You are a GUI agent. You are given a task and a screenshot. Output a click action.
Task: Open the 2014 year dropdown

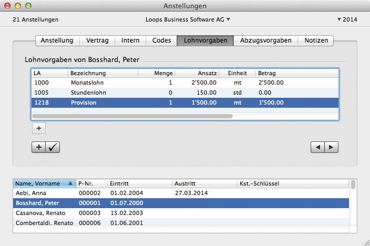pyautogui.click(x=347, y=19)
